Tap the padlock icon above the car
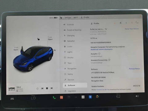Screen dimensions: 148x111 point(38,39)
